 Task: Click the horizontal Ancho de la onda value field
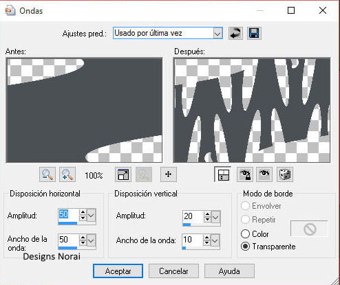(x=69, y=240)
